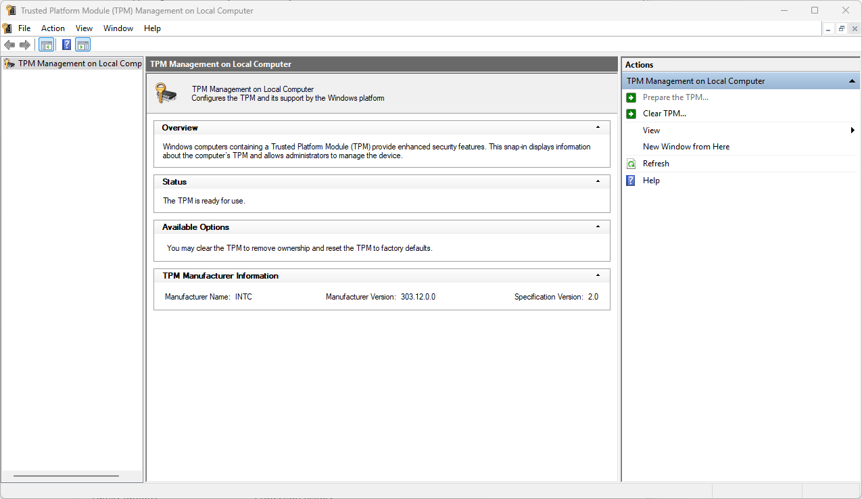Click the Back arrow toolbar icon
862x499 pixels.
pyautogui.click(x=9, y=45)
